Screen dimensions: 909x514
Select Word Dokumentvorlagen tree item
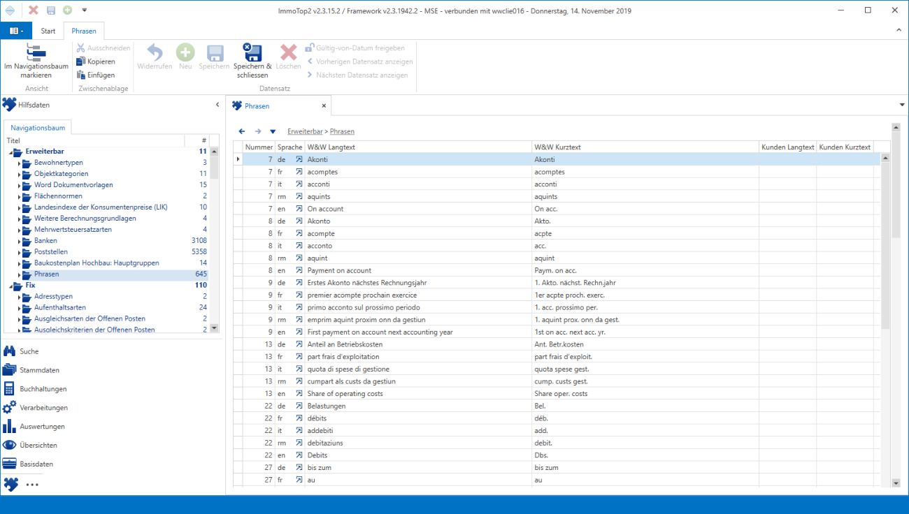pyautogui.click(x=73, y=184)
